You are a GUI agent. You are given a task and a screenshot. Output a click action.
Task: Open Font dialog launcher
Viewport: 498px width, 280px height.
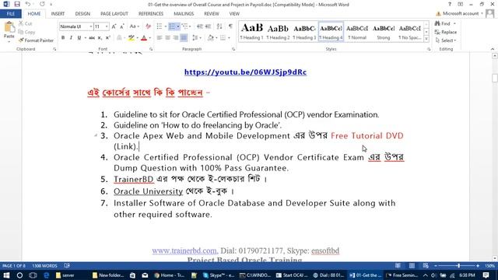click(151, 49)
